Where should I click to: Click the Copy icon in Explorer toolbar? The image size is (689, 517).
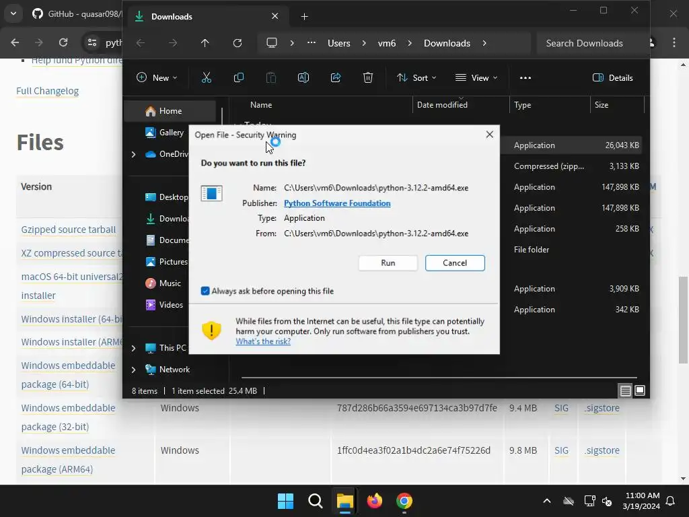click(x=239, y=78)
